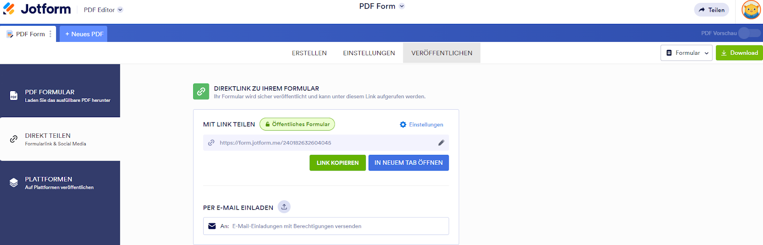
Task: Click the Link Kopieren button
Action: click(338, 163)
